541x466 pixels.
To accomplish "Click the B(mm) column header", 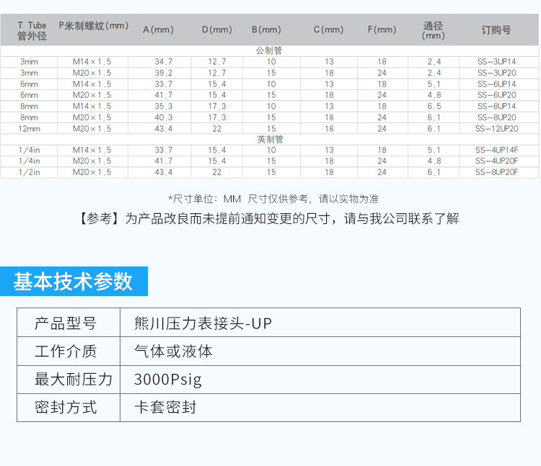I will [x=266, y=30].
